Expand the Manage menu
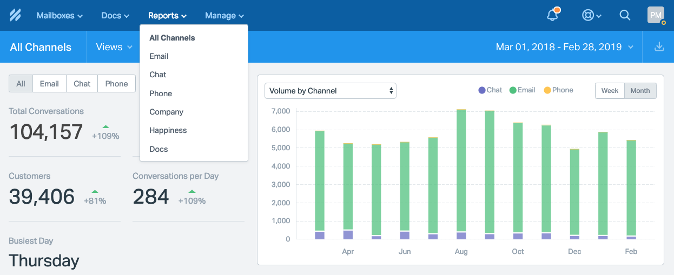 tap(224, 16)
